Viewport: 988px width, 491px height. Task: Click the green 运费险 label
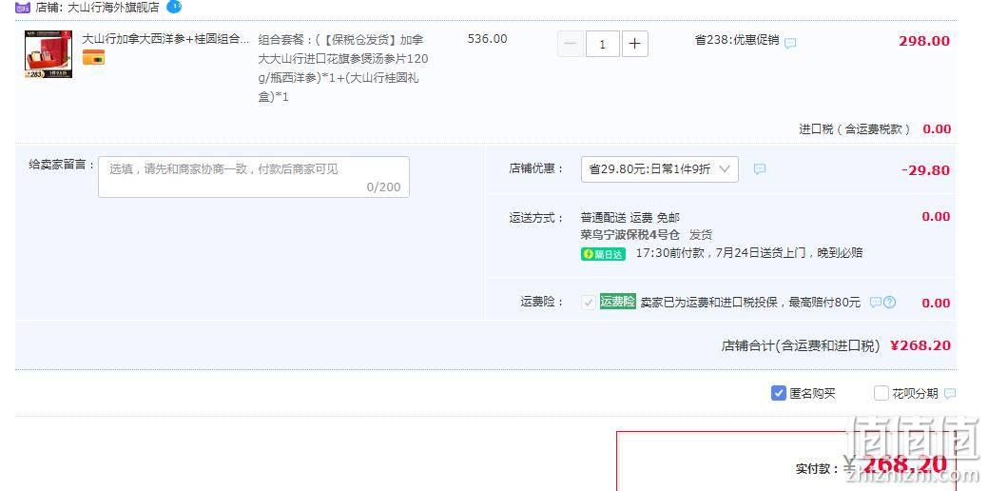(x=617, y=302)
